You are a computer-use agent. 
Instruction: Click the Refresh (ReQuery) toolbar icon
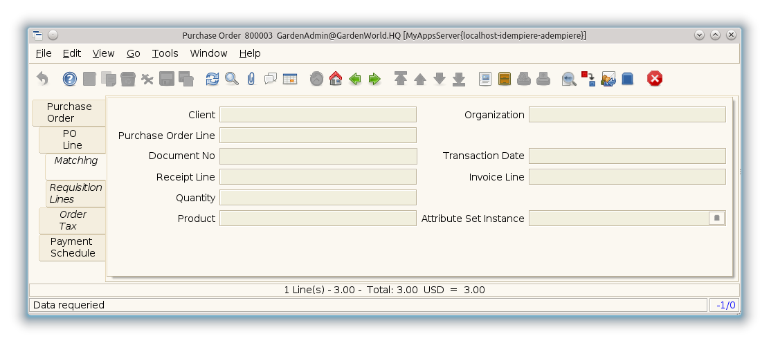(x=212, y=79)
